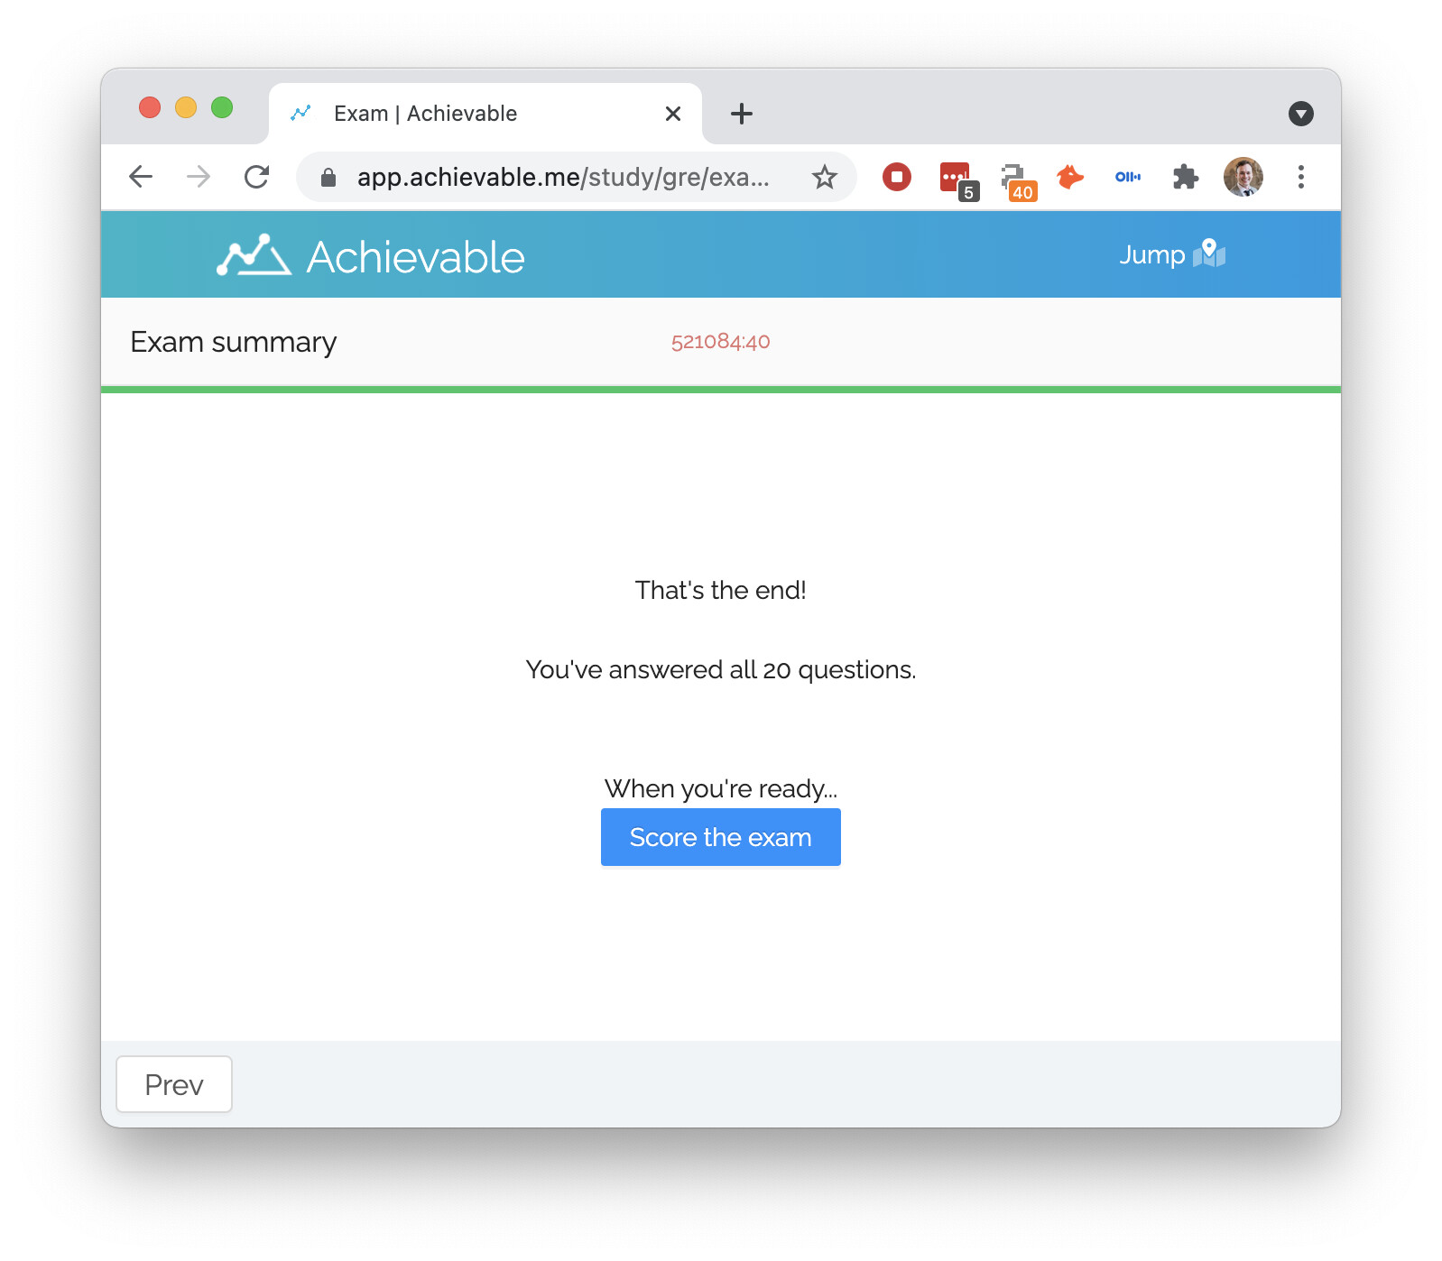The image size is (1442, 1261).
Task: Reload the exam page
Action: (257, 177)
